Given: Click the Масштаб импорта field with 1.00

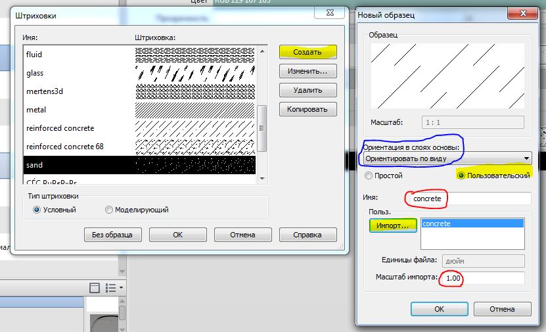Looking at the screenshot, I should 483,278.
